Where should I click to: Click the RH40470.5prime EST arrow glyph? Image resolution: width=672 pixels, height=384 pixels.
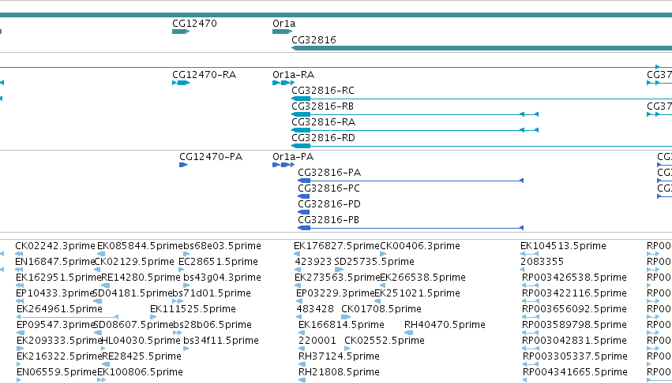click(x=409, y=333)
